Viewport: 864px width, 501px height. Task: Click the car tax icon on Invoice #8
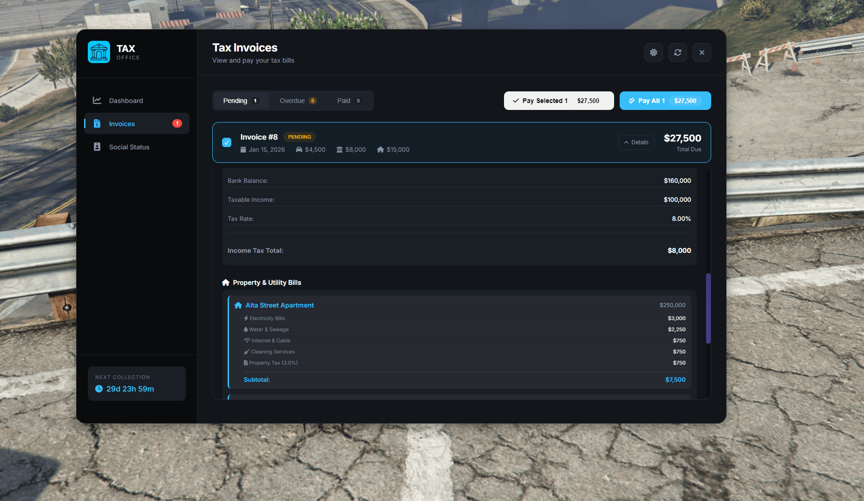click(x=299, y=149)
